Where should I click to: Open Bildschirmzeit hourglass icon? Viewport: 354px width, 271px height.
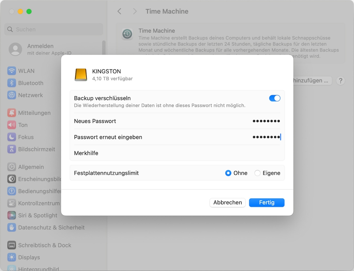click(12, 149)
